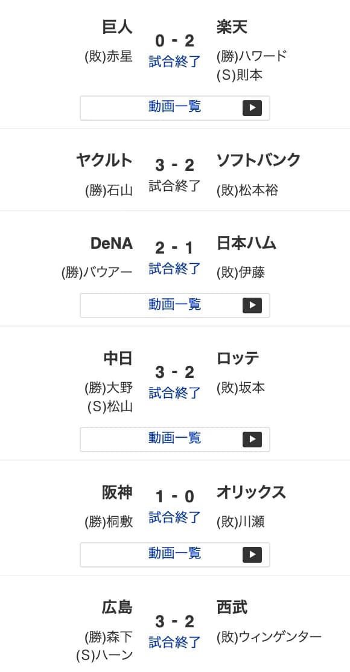The image size is (350, 672).
Task: View 動画一覧 under the 中日 match
Action: tap(174, 438)
